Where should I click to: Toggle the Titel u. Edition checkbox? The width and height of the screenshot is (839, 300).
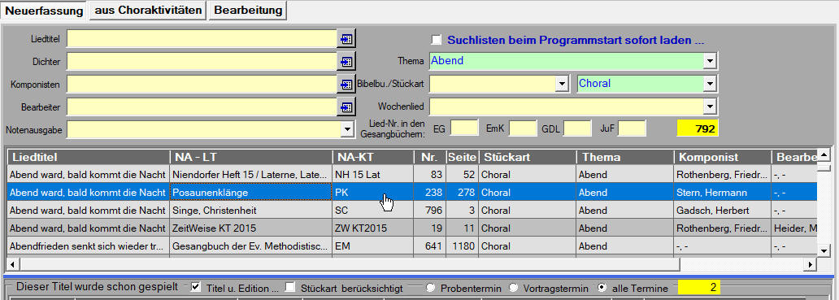(195, 288)
